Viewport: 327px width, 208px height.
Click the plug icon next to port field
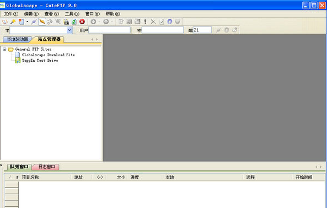coord(218,30)
